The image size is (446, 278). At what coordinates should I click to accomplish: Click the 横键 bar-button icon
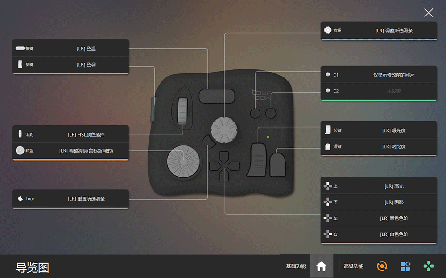[20, 48]
